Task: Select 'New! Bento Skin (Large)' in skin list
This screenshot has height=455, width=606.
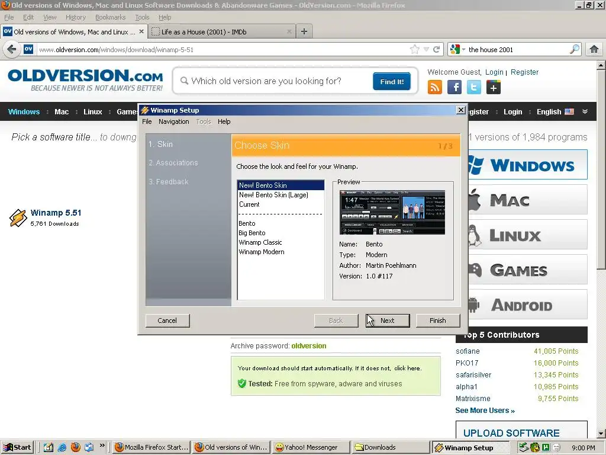Action: 273,195
